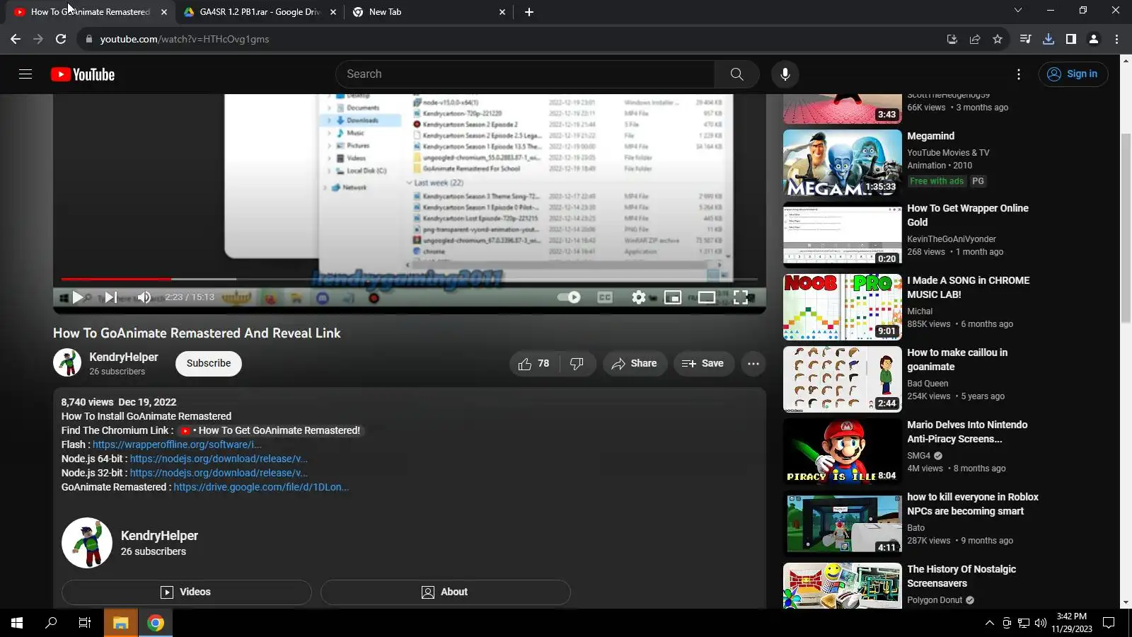
Task: Bookmark this page with the star
Action: (998, 40)
